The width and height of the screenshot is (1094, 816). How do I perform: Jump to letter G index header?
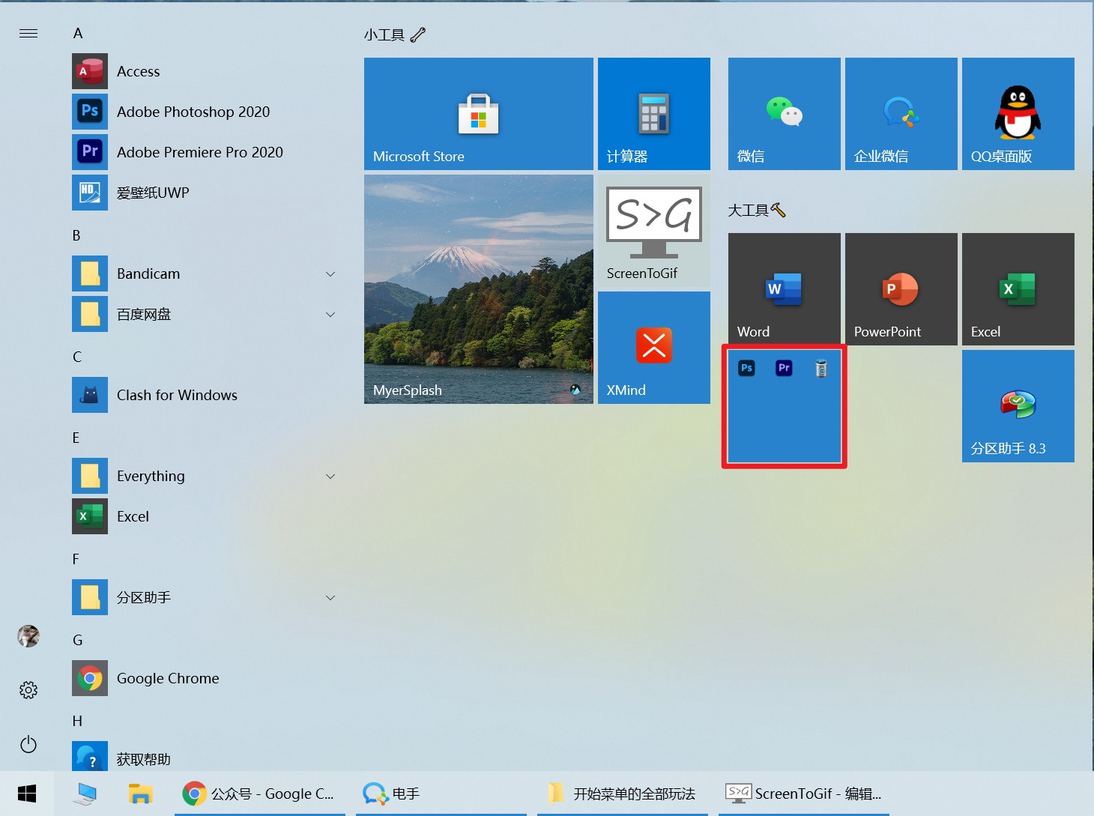click(x=78, y=640)
